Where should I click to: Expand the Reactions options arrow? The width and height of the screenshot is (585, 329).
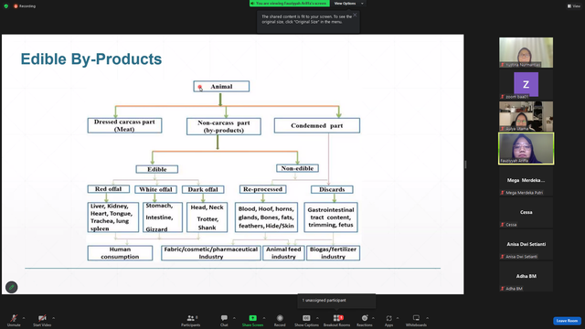click(x=373, y=318)
